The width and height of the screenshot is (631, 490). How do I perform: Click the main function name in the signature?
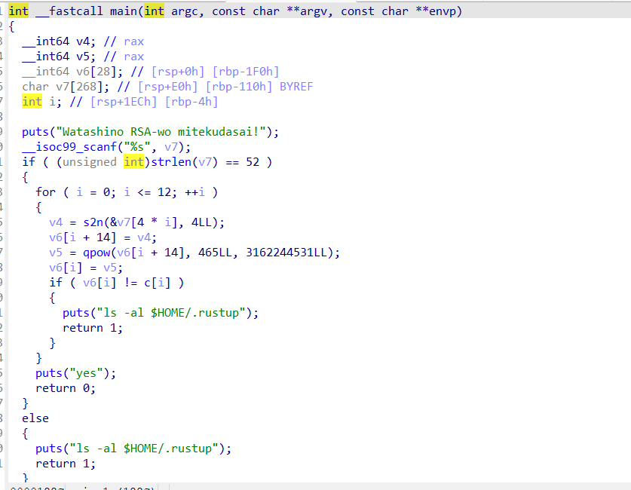pyautogui.click(x=124, y=11)
